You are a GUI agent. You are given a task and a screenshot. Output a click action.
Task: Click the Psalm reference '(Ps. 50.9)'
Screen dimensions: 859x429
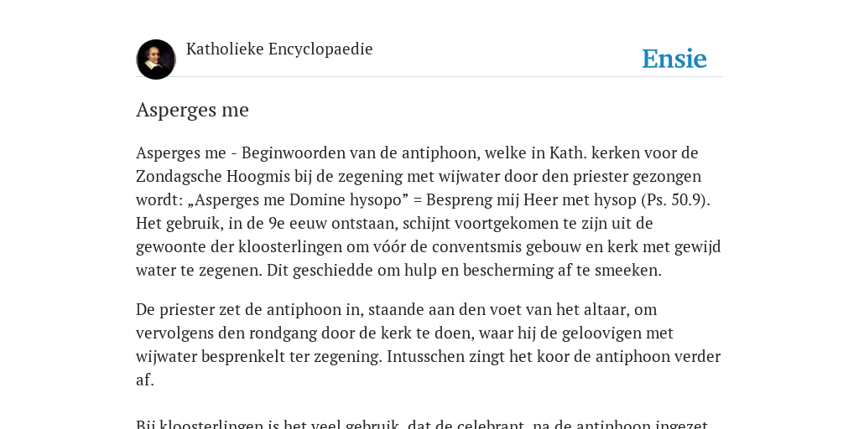[x=675, y=200]
